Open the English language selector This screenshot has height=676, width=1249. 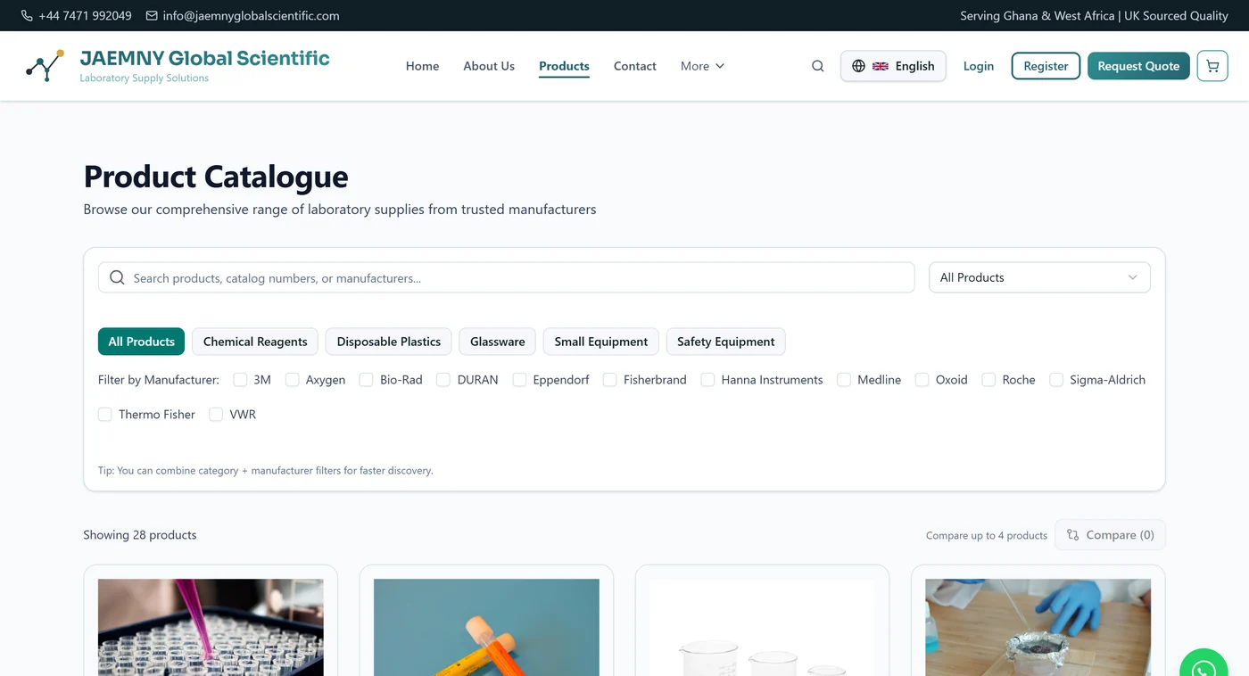pos(893,66)
